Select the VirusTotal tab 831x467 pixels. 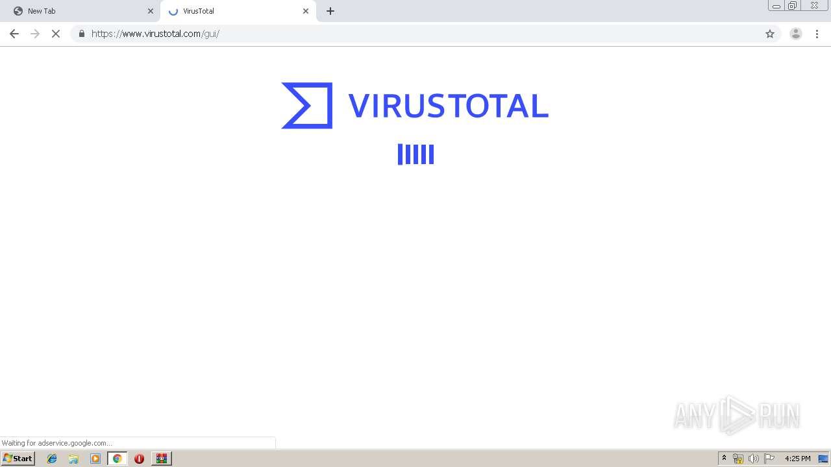click(x=238, y=11)
